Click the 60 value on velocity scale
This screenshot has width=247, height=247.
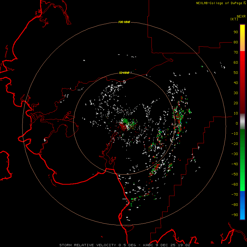coord(236,62)
